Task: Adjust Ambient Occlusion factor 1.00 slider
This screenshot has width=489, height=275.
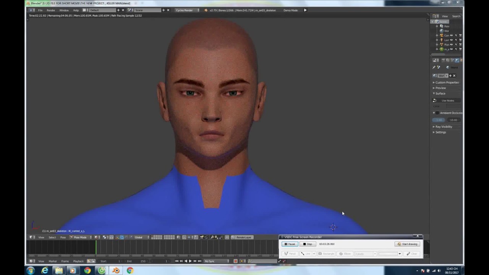Action: [439, 120]
